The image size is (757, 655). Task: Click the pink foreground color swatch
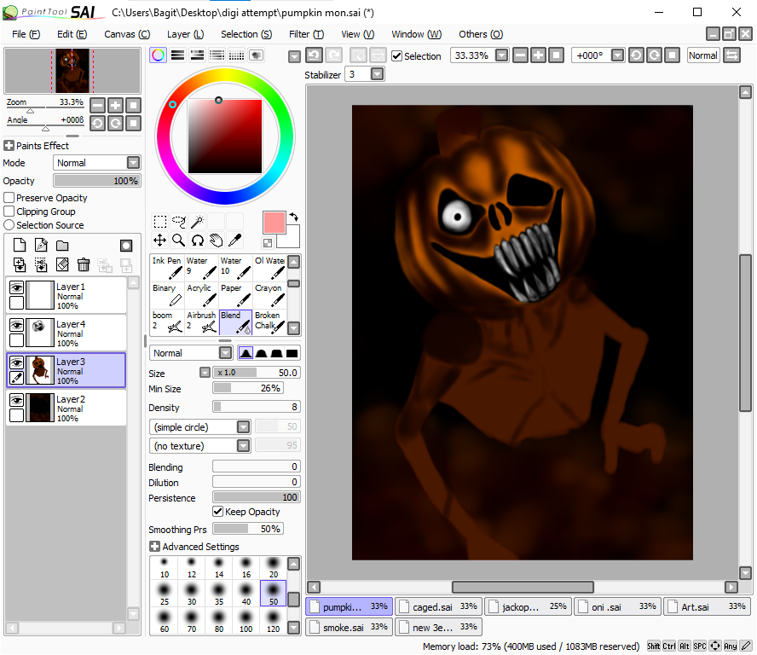click(274, 223)
